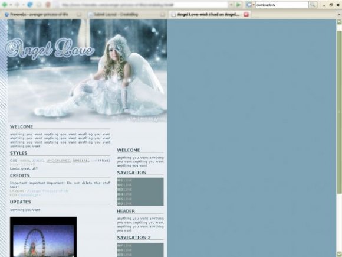342x257 pixels.
Task: Click the 001 LINK navigation entry
Action: [x=124, y=180]
